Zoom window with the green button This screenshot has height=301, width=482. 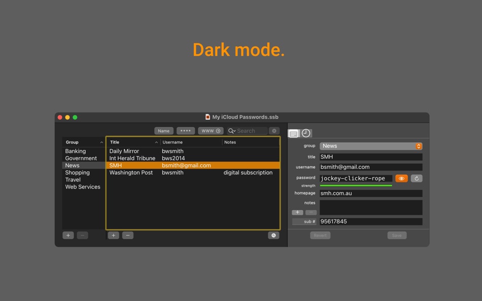(75, 118)
